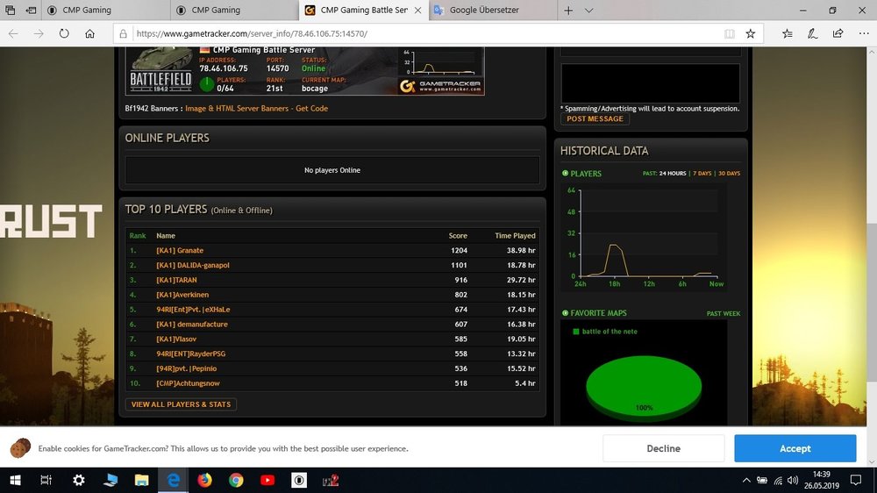Open reading view book icon in address bar
This screenshot has height=493, width=877.
click(x=729, y=33)
